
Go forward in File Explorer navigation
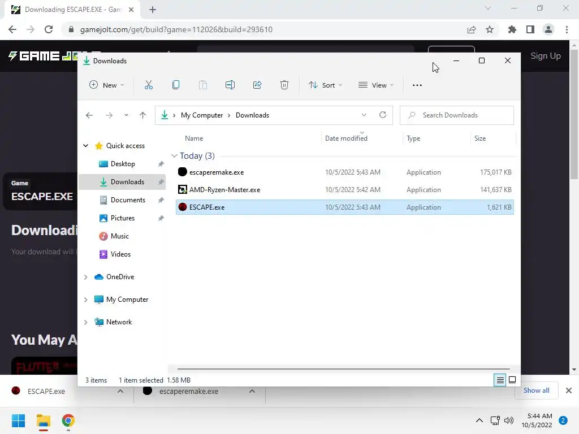pyautogui.click(x=109, y=115)
